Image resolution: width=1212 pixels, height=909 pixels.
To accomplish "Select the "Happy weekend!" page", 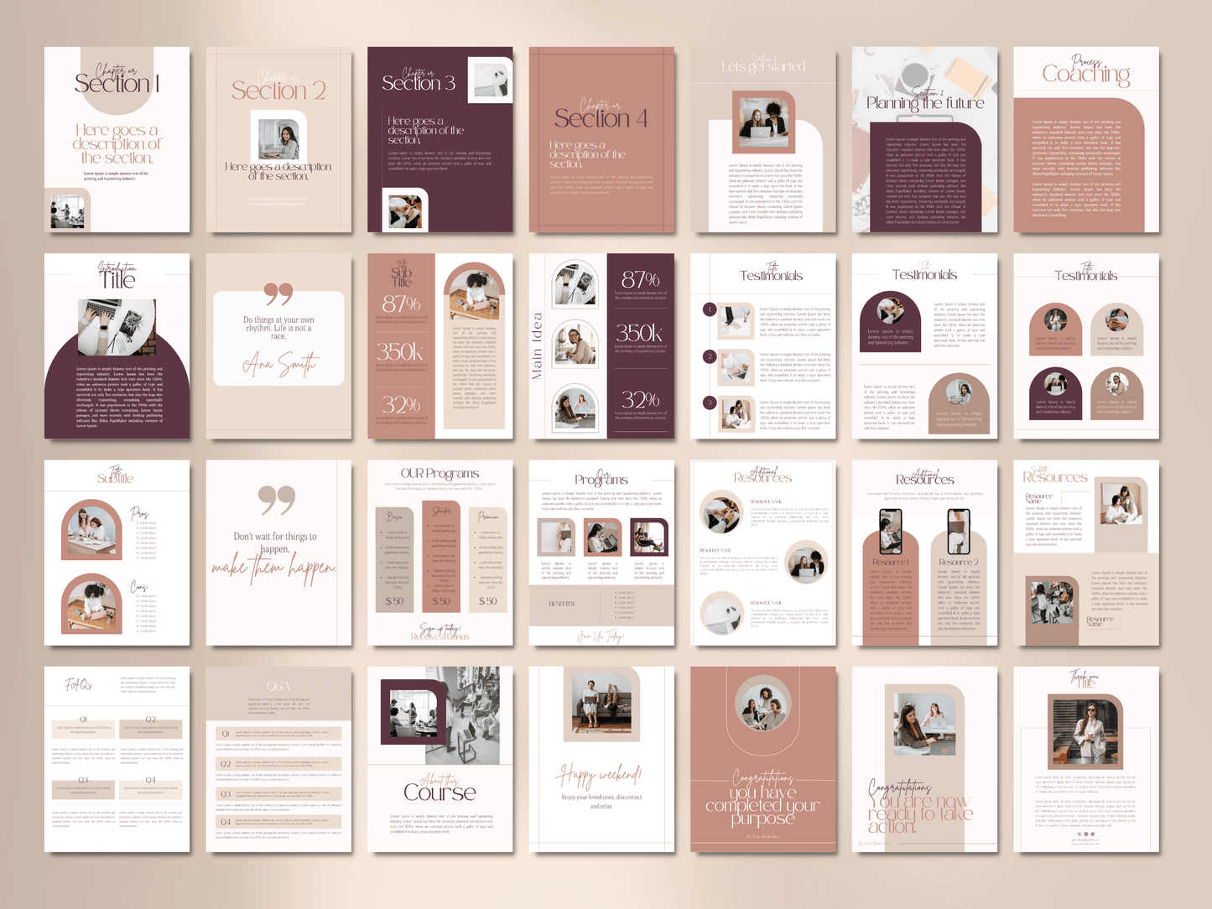I will 601,760.
